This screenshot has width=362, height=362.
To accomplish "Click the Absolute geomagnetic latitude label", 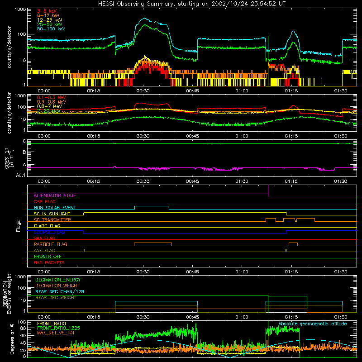I will tap(313, 324).
